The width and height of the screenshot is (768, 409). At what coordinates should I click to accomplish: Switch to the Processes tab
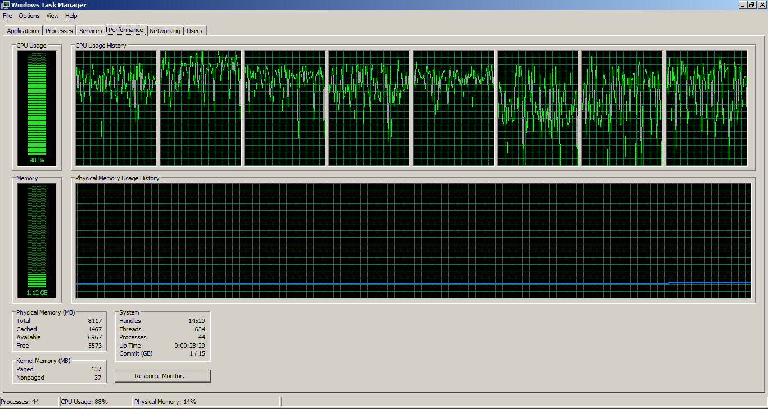click(x=59, y=31)
